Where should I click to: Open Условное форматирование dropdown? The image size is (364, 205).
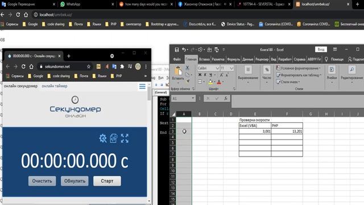(x=299, y=68)
